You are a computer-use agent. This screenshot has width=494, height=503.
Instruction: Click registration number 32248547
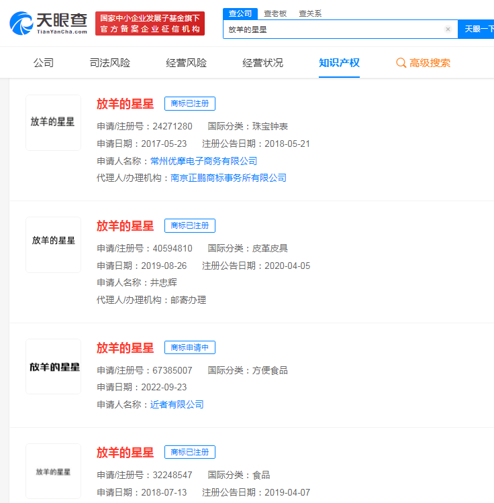[x=172, y=475]
